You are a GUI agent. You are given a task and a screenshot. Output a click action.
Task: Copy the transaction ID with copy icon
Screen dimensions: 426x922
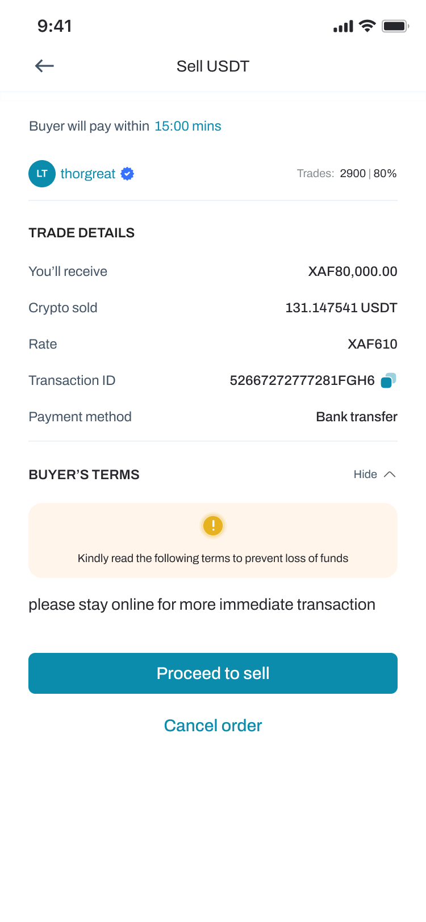coord(389,380)
